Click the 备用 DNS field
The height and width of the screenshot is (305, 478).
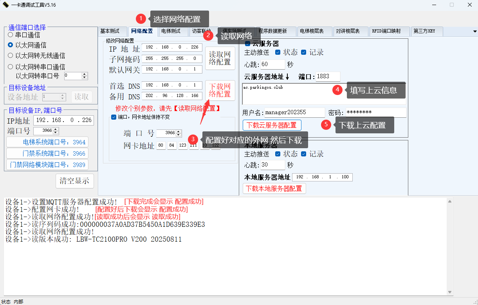point(172,96)
